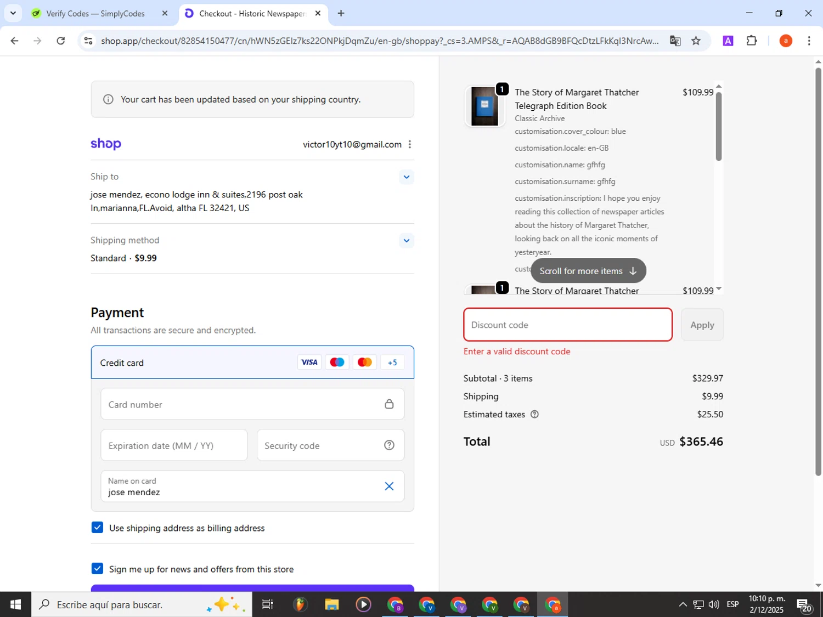The width and height of the screenshot is (823, 617).
Task: Click the Google Translate icon in address bar
Action: coord(675,41)
